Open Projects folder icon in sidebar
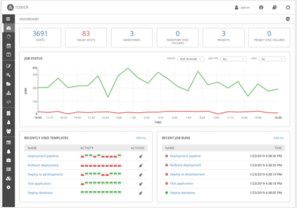Screen dimensions: 297x208 [8, 84]
